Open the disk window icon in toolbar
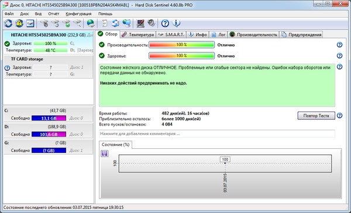Viewport: 351px width, 213px height. pyautogui.click(x=30, y=23)
